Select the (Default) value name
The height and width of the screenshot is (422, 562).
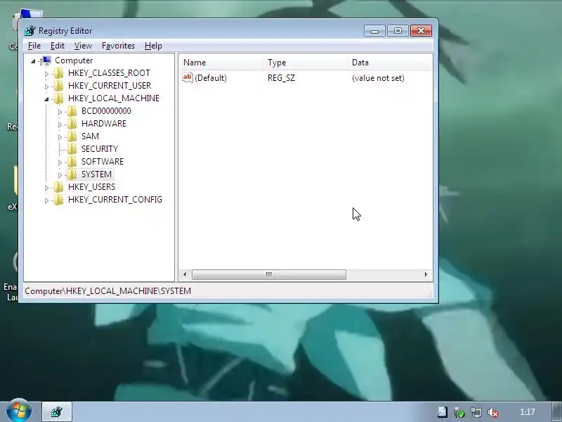click(210, 78)
